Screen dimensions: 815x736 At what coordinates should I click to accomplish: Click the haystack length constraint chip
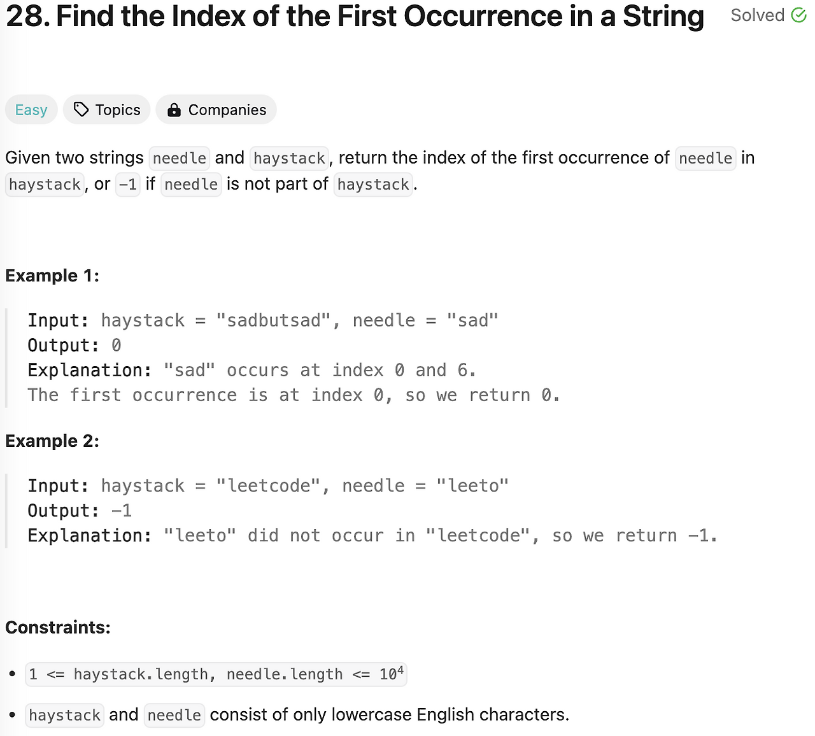[x=216, y=674]
